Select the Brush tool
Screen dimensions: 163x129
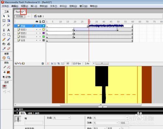(8, 39)
